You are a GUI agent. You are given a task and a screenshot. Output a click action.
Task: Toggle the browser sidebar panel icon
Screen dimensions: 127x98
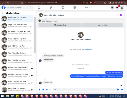coord(110,3)
